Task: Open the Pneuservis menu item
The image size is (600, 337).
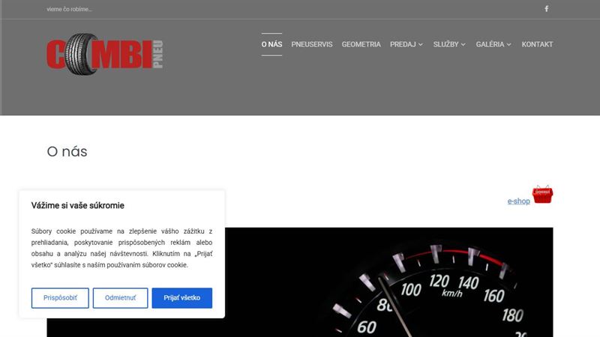Action: coord(312,44)
